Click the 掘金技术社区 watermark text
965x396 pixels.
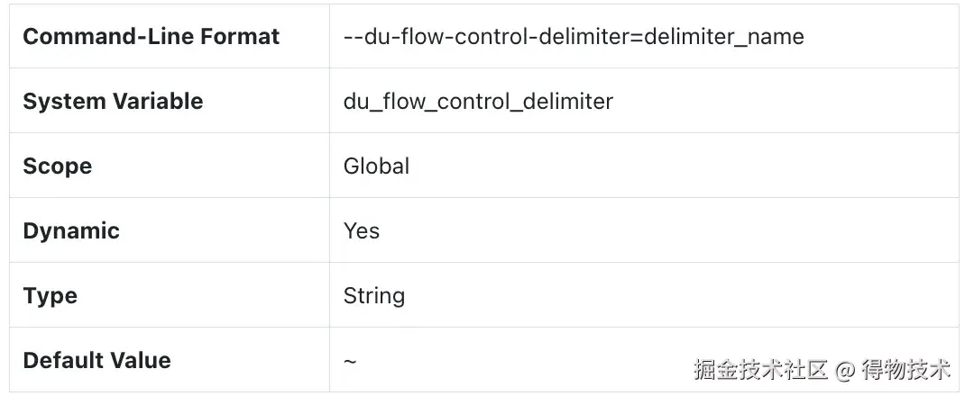(760, 369)
